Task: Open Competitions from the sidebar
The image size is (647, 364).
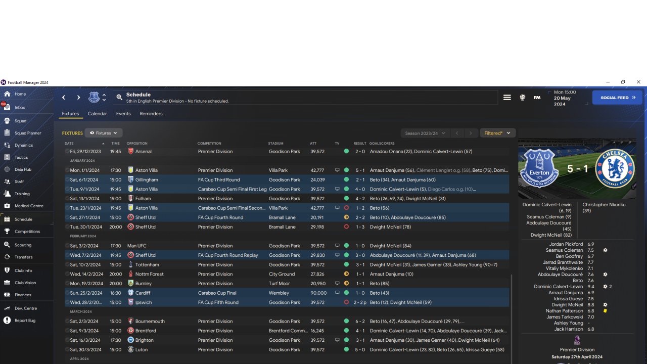Action: point(27,232)
